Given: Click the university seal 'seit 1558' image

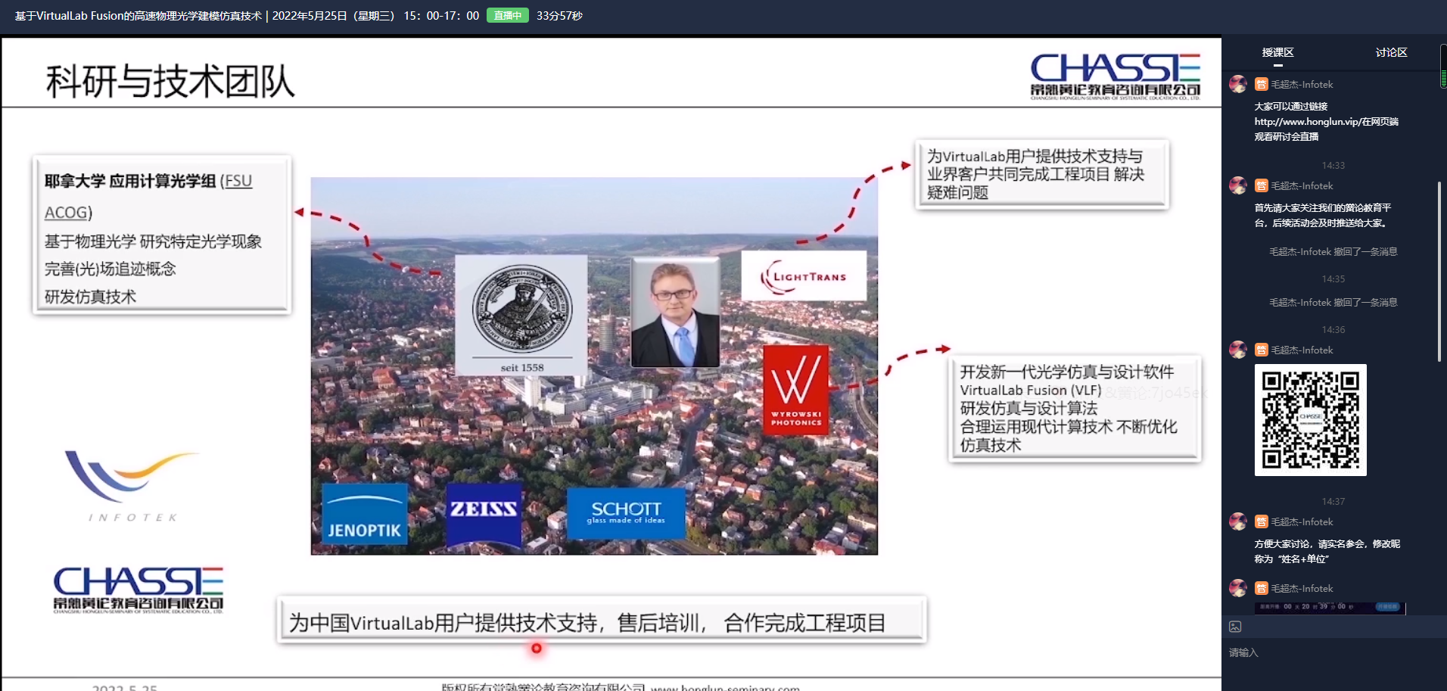Looking at the screenshot, I should [x=521, y=315].
